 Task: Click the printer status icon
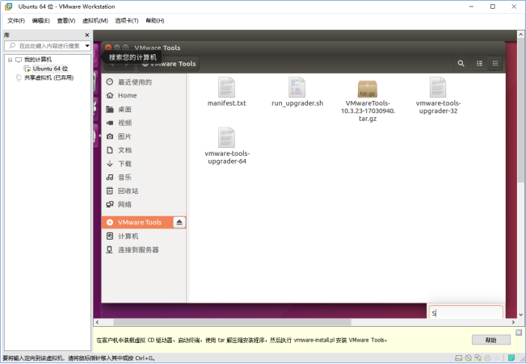click(487, 358)
